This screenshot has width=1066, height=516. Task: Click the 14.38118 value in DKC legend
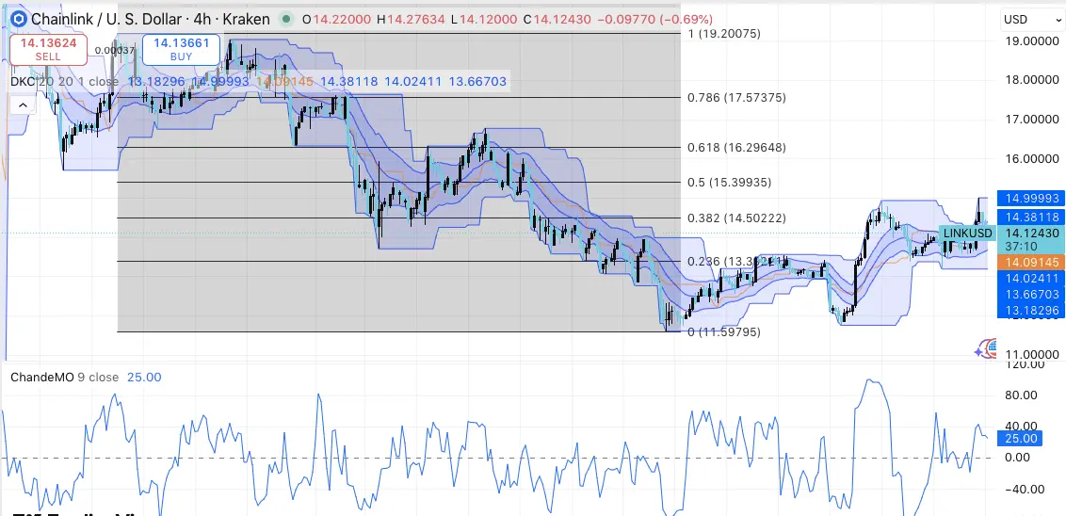[x=348, y=82]
